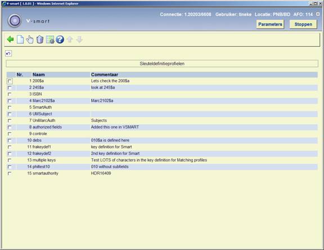
Task: Click the Stoppen button
Action: 303,24
